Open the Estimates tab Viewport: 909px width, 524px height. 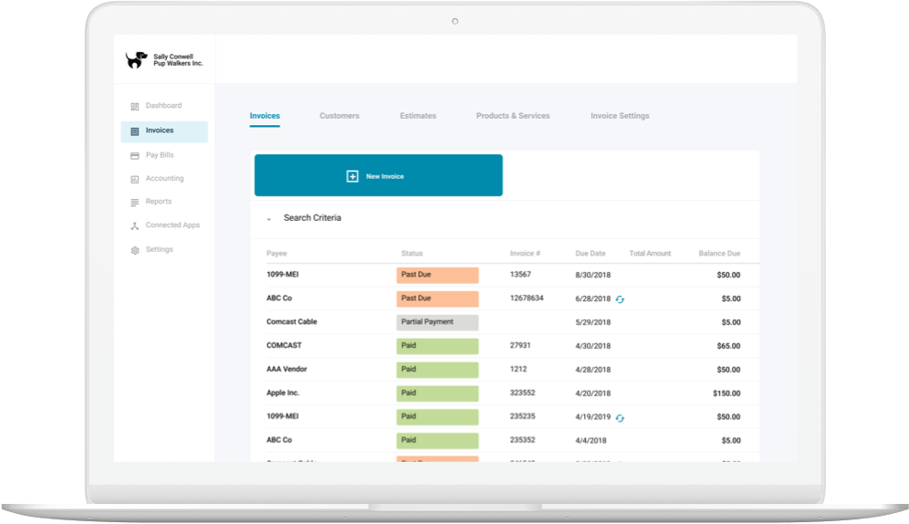coord(417,116)
